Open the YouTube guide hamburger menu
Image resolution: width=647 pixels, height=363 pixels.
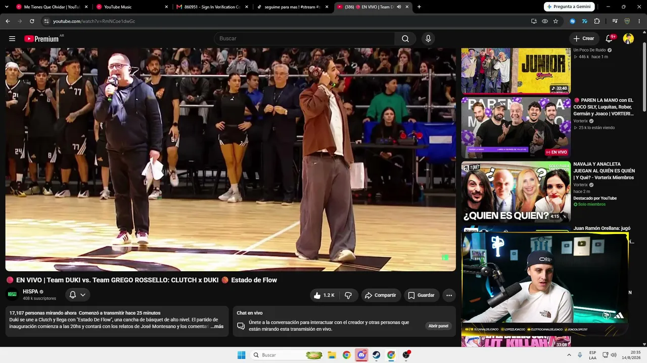(x=12, y=39)
